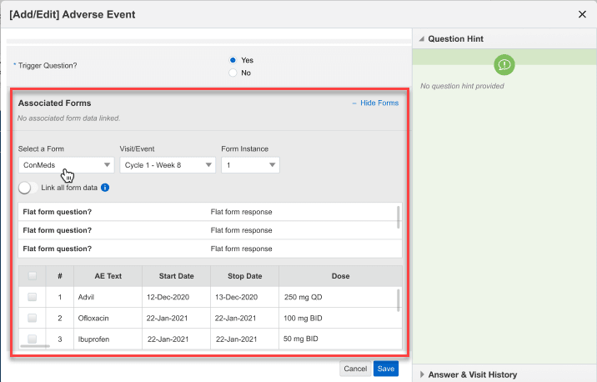Screen dimensions: 597x382
Task: Click the No associated form data linked text
Action: point(68,118)
